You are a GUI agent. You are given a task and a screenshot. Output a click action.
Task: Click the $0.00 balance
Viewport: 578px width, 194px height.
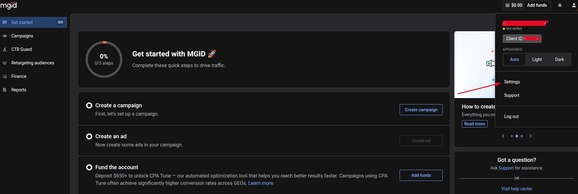tap(517, 5)
